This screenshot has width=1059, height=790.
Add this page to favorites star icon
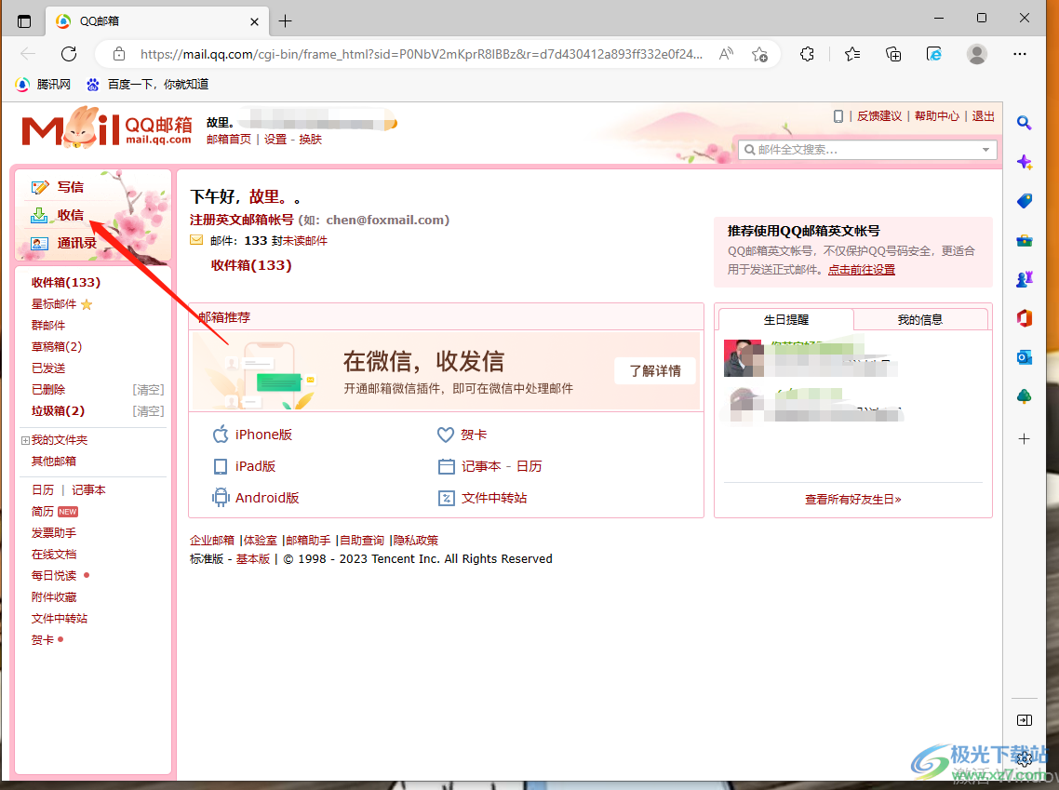click(x=759, y=54)
